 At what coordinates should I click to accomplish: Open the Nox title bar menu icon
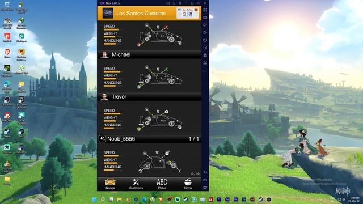[x=174, y=3]
